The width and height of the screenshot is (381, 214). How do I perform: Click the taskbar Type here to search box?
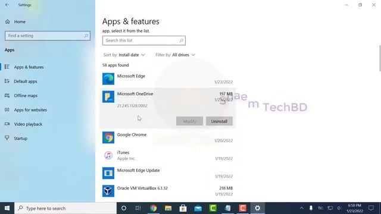point(65,208)
